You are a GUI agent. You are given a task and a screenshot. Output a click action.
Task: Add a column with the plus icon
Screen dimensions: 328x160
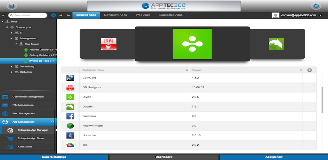click(x=310, y=70)
